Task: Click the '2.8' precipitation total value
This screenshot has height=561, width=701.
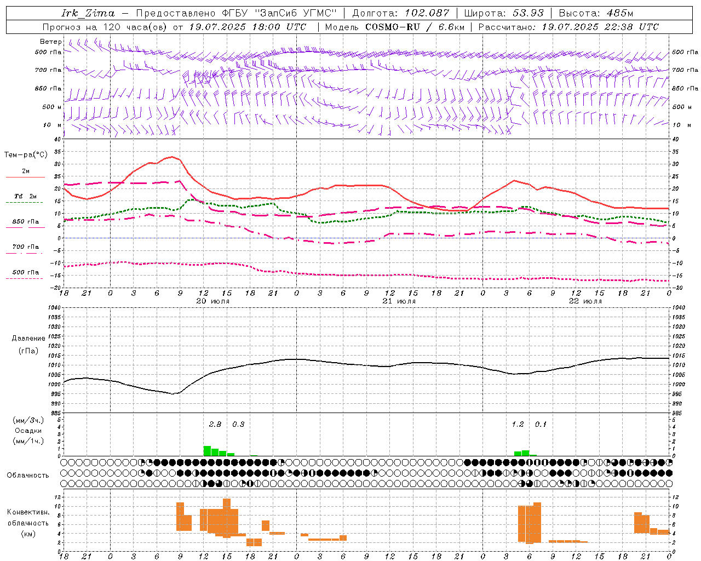Action: coord(215,425)
